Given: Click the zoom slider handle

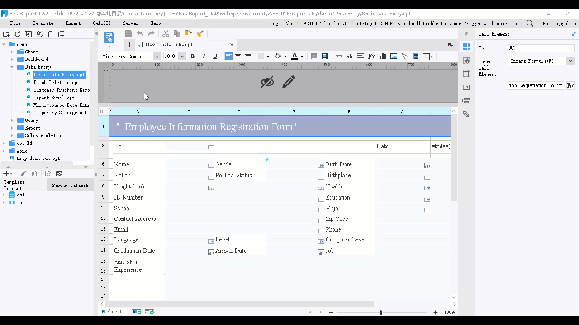Looking at the screenshot, I should [381, 312].
